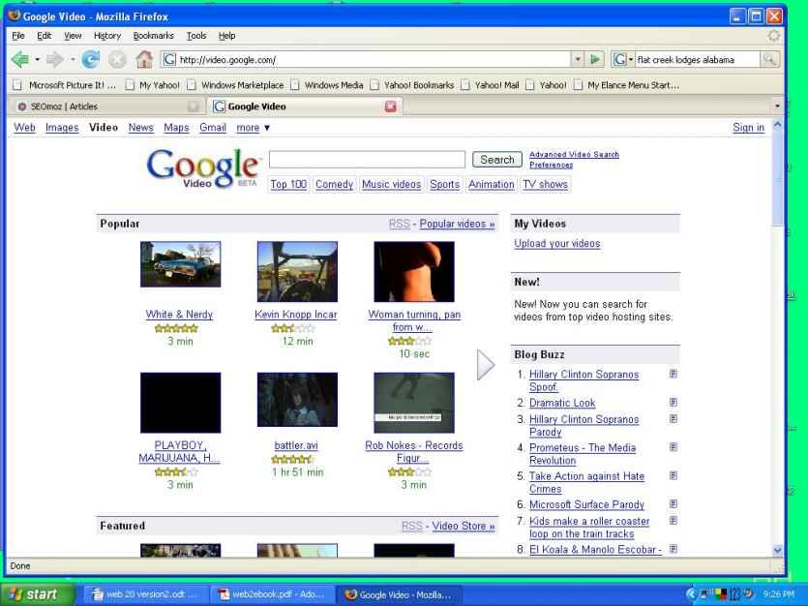Click the Firefox Back arrow button

point(18,59)
